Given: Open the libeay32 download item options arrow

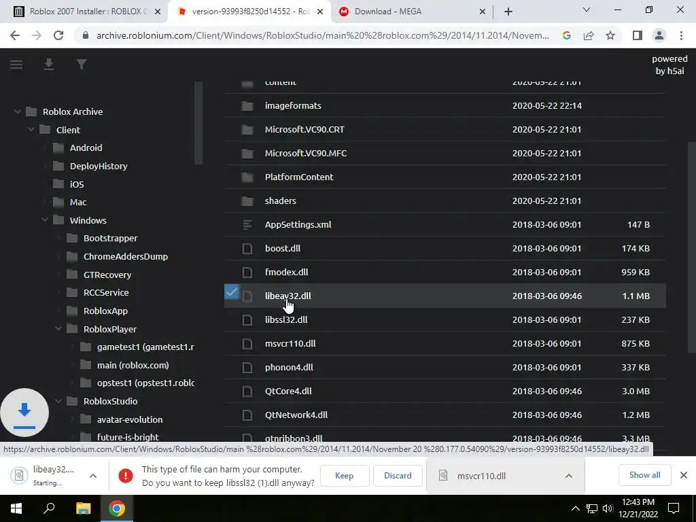Looking at the screenshot, I should (92, 476).
